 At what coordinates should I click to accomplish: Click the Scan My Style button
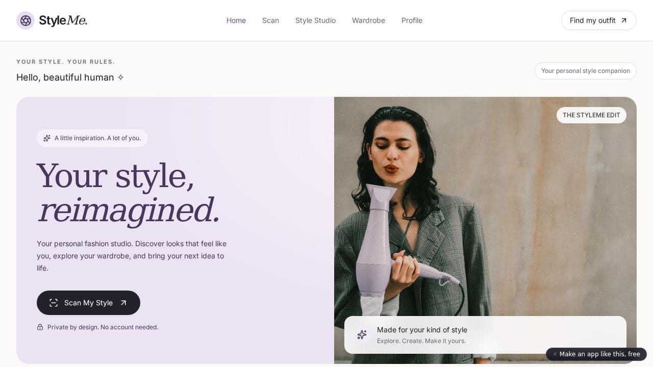point(88,303)
